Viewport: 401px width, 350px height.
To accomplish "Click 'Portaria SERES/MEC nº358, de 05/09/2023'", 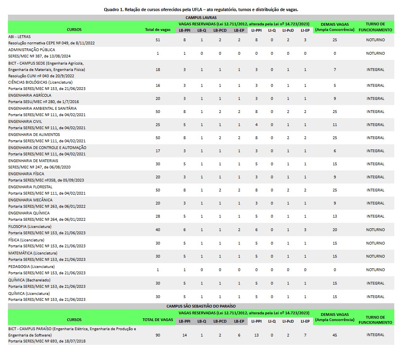I will coord(46,180).
